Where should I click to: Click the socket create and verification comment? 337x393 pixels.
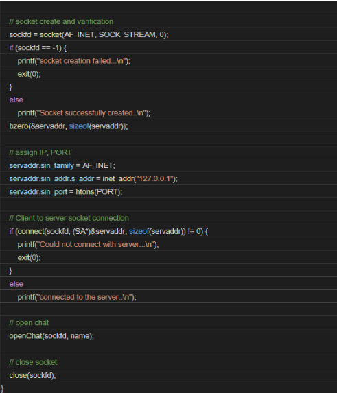pos(61,21)
